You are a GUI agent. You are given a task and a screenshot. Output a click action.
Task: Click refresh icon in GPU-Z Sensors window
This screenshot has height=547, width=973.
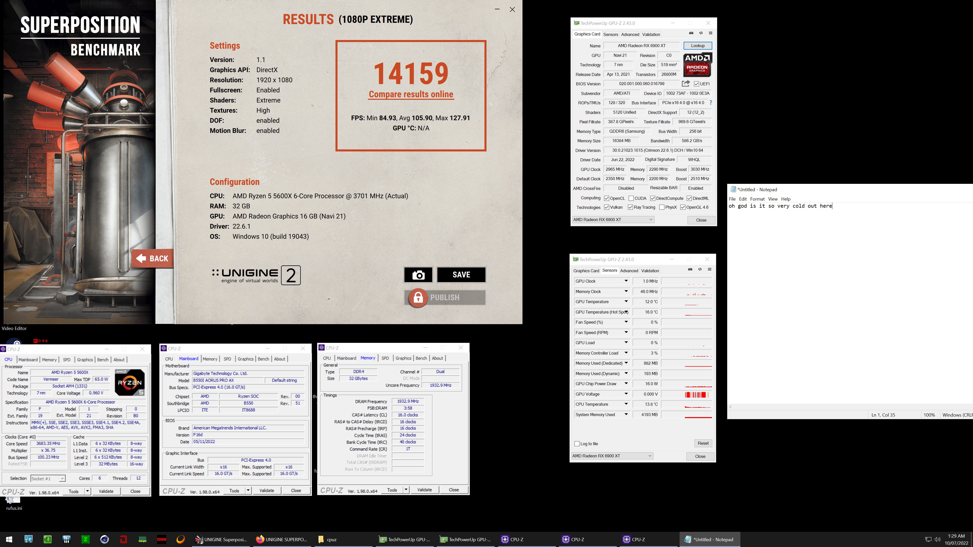coord(700,269)
